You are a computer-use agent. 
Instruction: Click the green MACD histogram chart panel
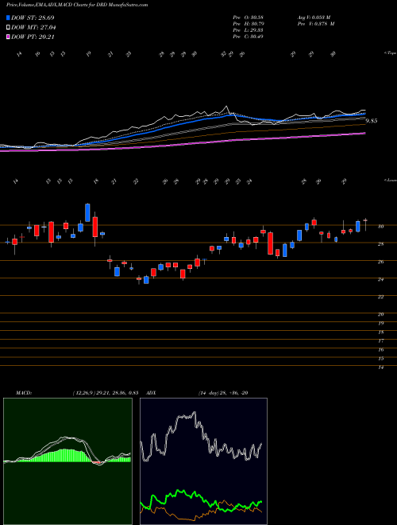click(67, 461)
